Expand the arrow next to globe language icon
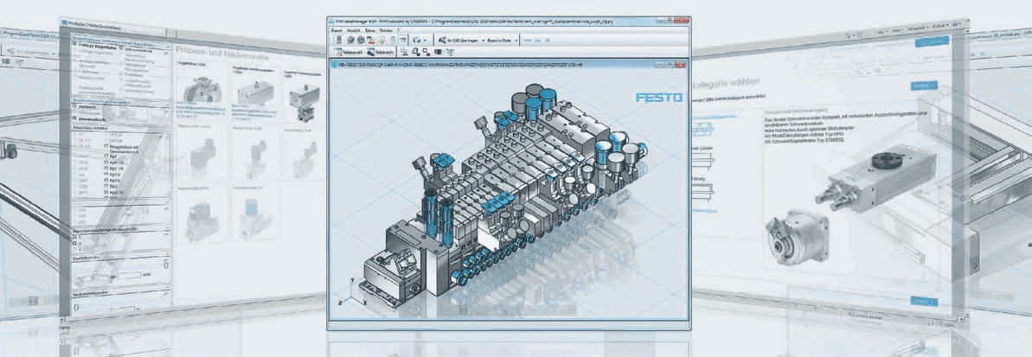Screen dimensions: 1032x357 coord(426,41)
